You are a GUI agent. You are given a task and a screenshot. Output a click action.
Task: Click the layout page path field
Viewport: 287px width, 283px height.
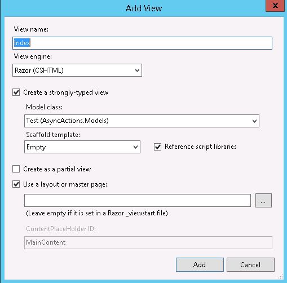pyautogui.click(x=138, y=201)
